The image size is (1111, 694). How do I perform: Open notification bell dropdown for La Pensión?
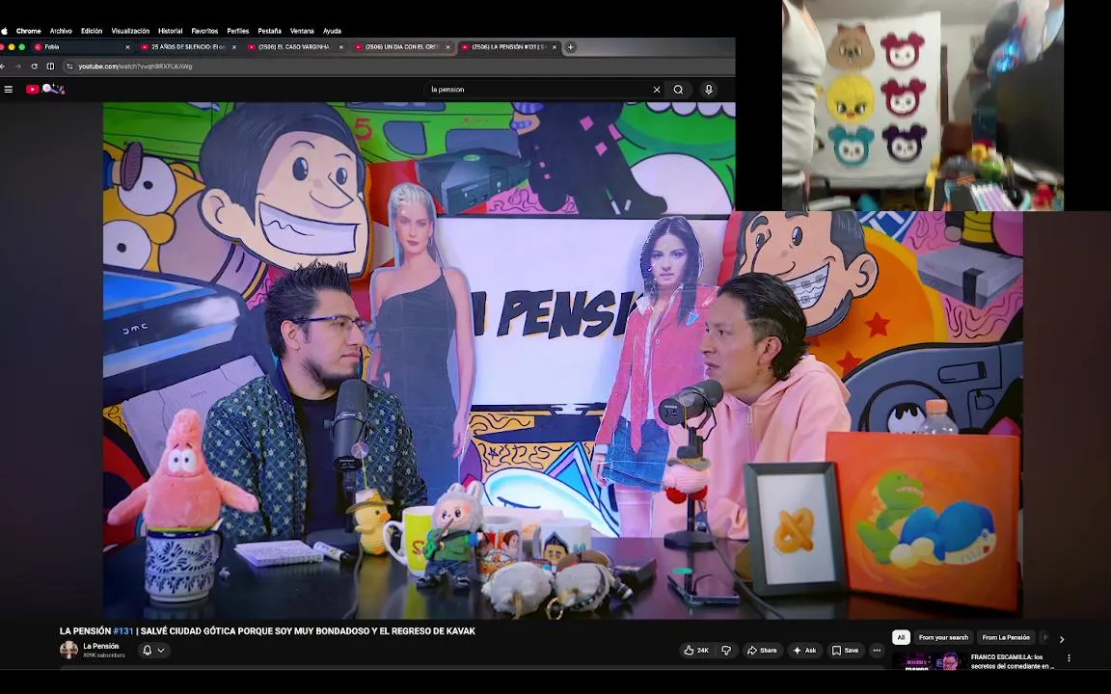(x=153, y=650)
